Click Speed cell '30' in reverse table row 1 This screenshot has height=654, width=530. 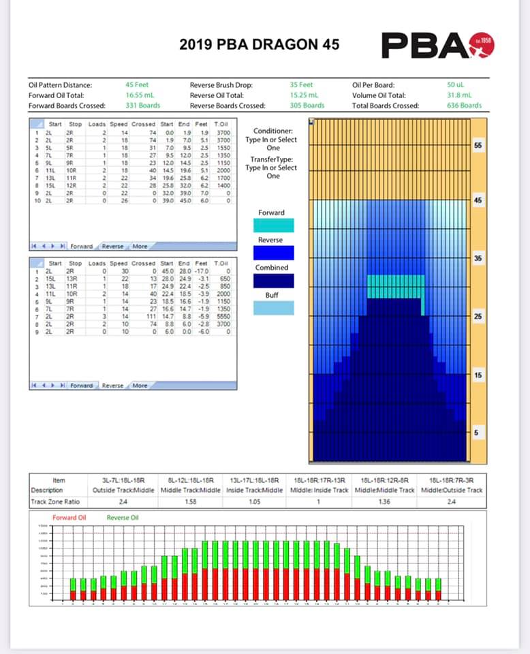[x=125, y=271]
